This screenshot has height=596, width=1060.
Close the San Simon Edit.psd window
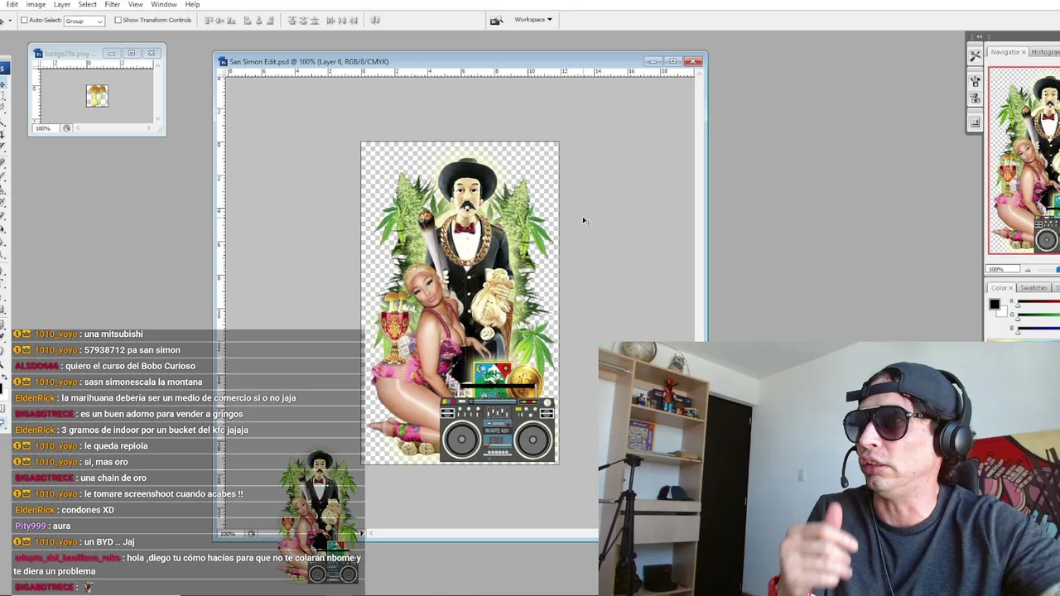point(693,61)
